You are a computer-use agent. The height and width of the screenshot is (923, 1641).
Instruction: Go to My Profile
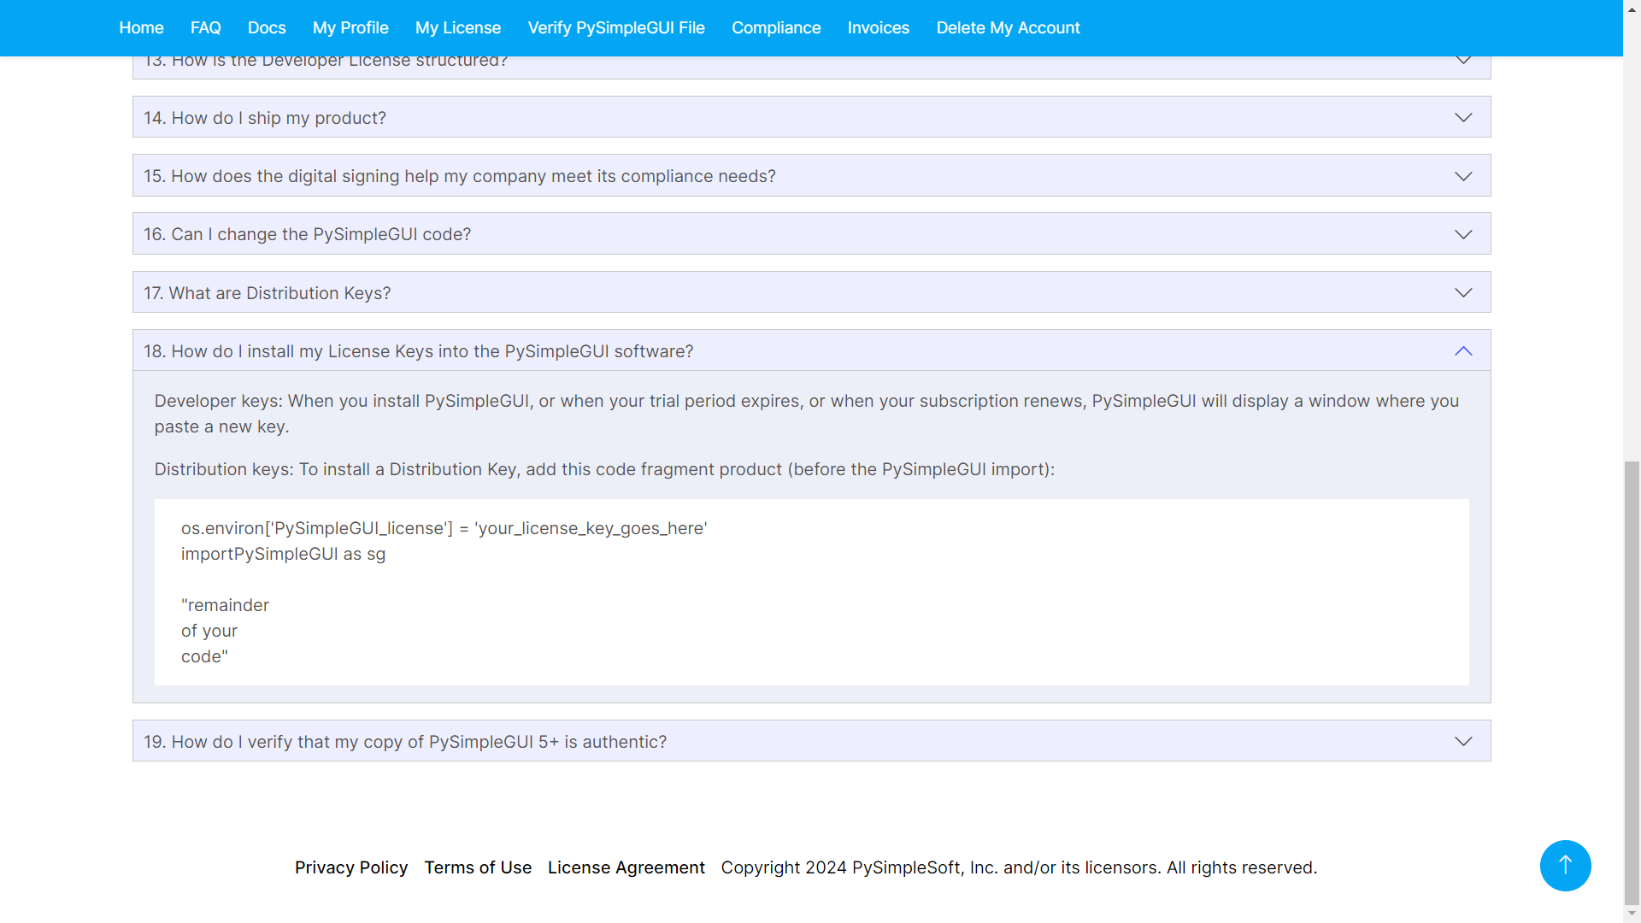tap(350, 27)
